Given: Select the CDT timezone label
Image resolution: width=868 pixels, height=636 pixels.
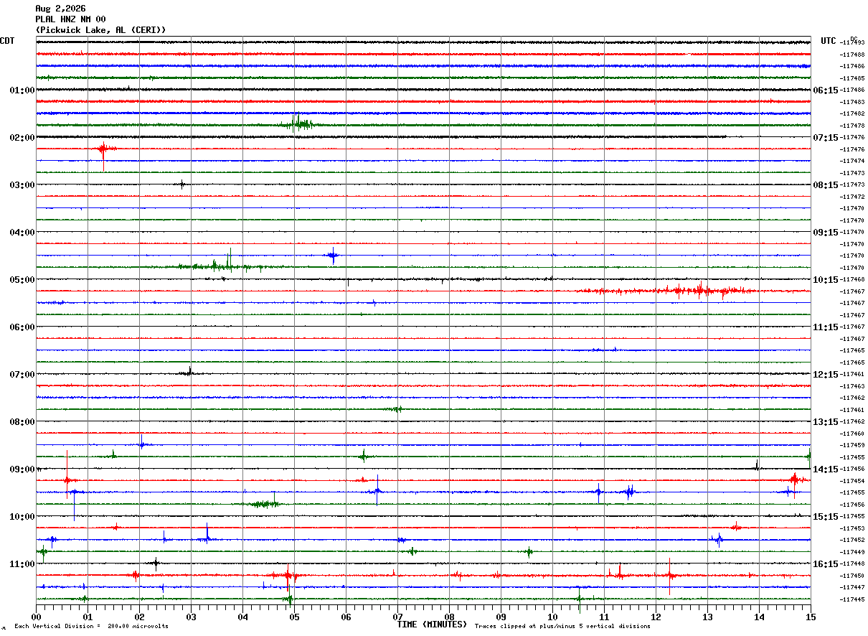Looking at the screenshot, I should point(7,41).
